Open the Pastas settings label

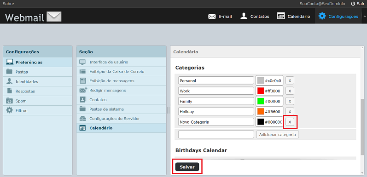[22, 72]
